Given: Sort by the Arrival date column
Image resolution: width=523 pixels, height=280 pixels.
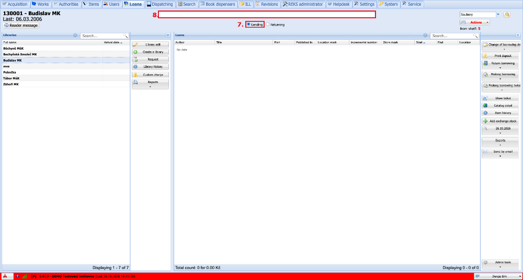Looking at the screenshot, I should click(x=117, y=42).
